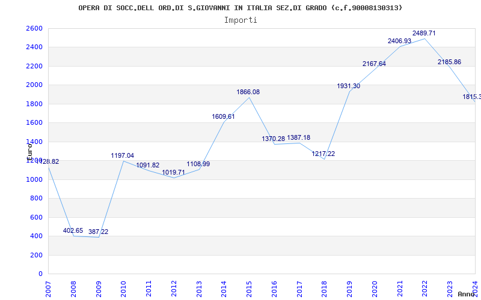Click the x-axis year 2022
Image resolution: width=481 pixels, height=300 pixels.
[x=425, y=289]
